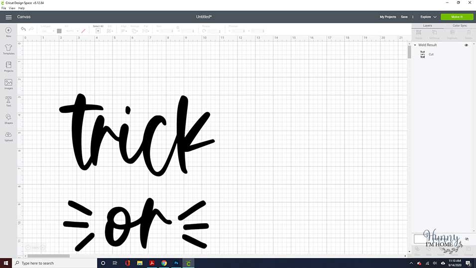Select the Weld Result Cut thumbnail
This screenshot has width=476, height=268.
422,54
